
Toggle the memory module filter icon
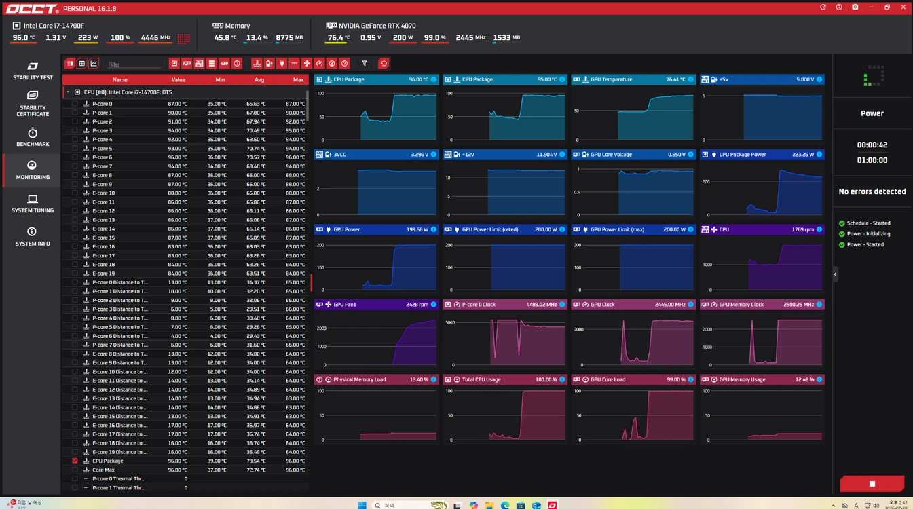pyautogui.click(x=224, y=64)
